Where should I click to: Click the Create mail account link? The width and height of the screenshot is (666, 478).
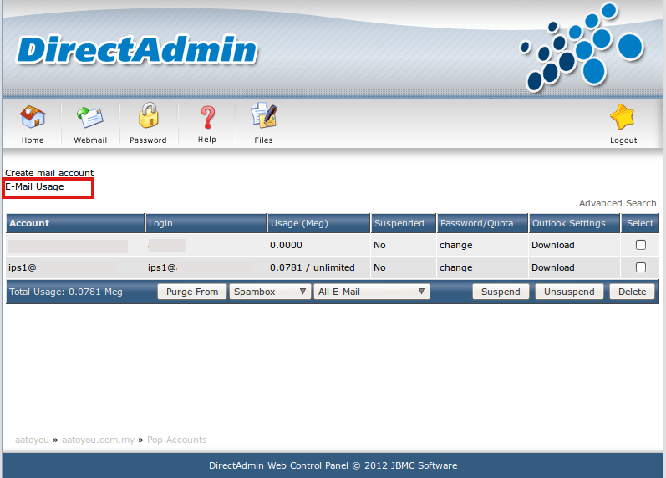tap(49, 173)
